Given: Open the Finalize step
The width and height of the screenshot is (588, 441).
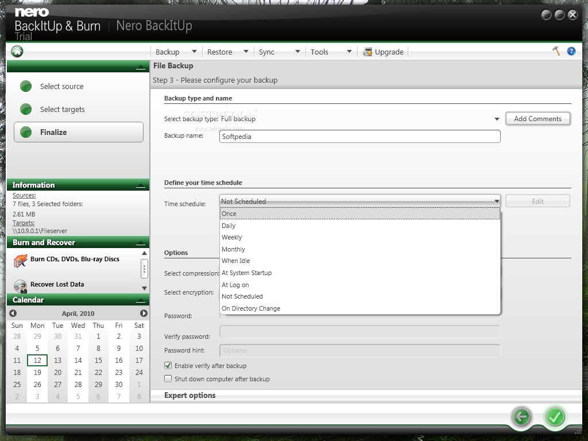Looking at the screenshot, I should [79, 132].
